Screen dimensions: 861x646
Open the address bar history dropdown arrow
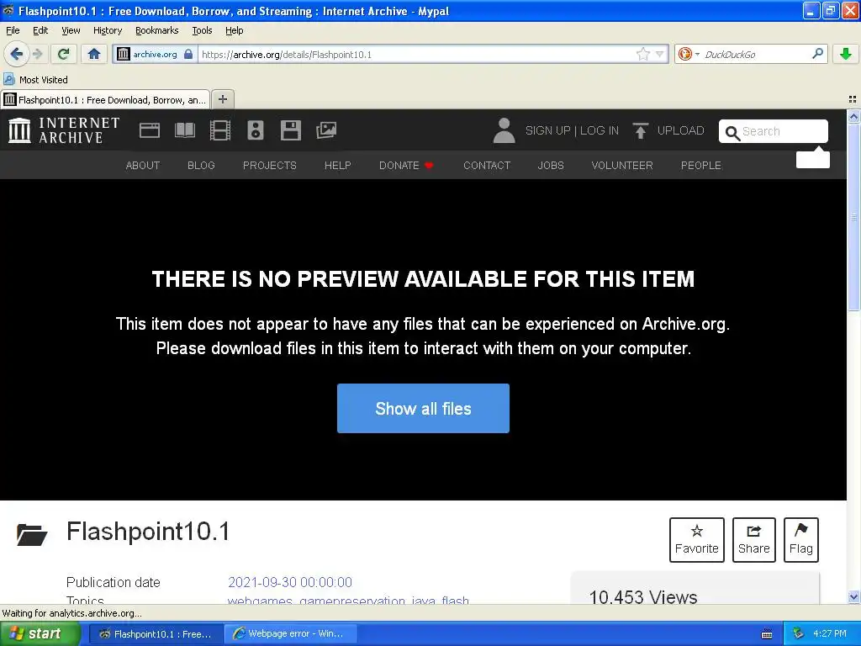[x=659, y=54]
